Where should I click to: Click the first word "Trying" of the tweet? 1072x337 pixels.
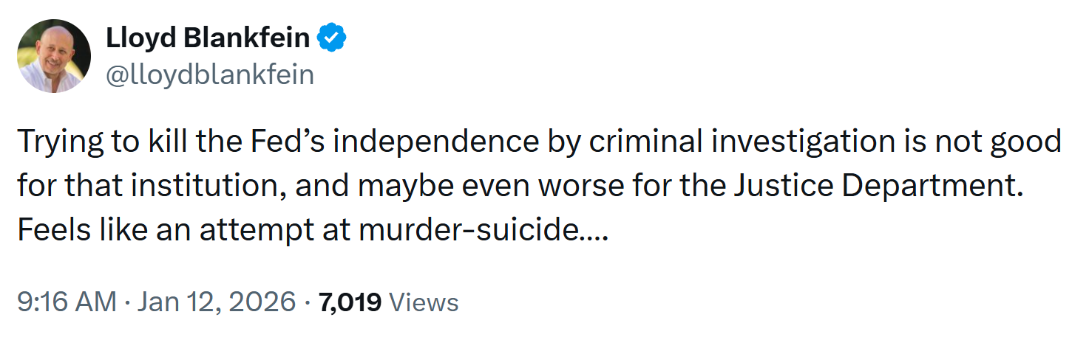(58, 142)
